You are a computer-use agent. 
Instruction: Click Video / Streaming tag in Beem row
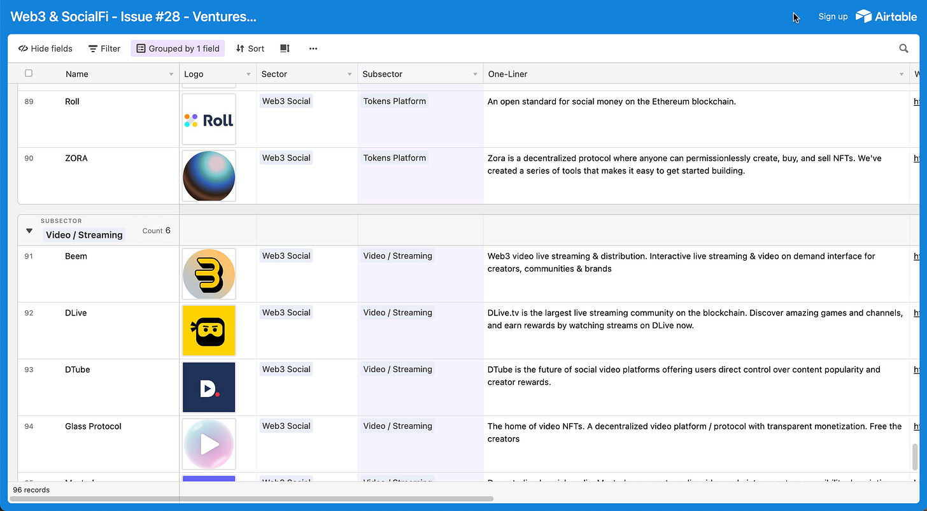pyautogui.click(x=398, y=256)
